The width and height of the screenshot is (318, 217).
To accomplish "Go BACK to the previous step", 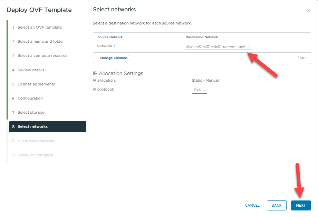I will [277, 205].
